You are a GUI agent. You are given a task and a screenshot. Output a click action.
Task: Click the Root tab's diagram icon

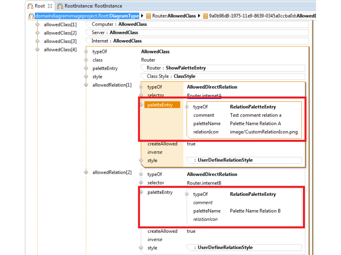point(31,6)
